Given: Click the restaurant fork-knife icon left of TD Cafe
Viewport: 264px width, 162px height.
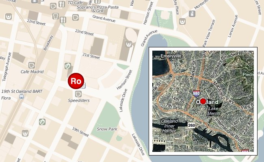Looking at the screenshot, I should [62, 4].
